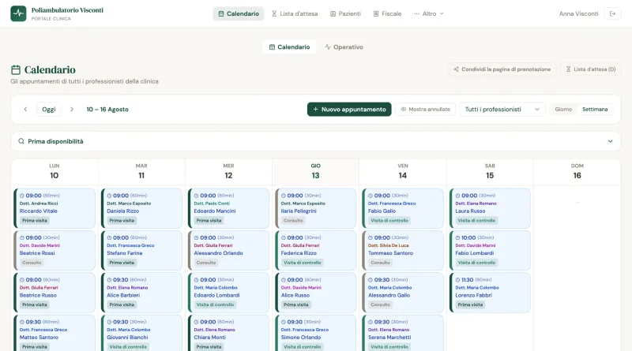The height and width of the screenshot is (351, 632).
Task: Click the hourglass icon in Lista d'attesa (0)
Action: point(568,69)
